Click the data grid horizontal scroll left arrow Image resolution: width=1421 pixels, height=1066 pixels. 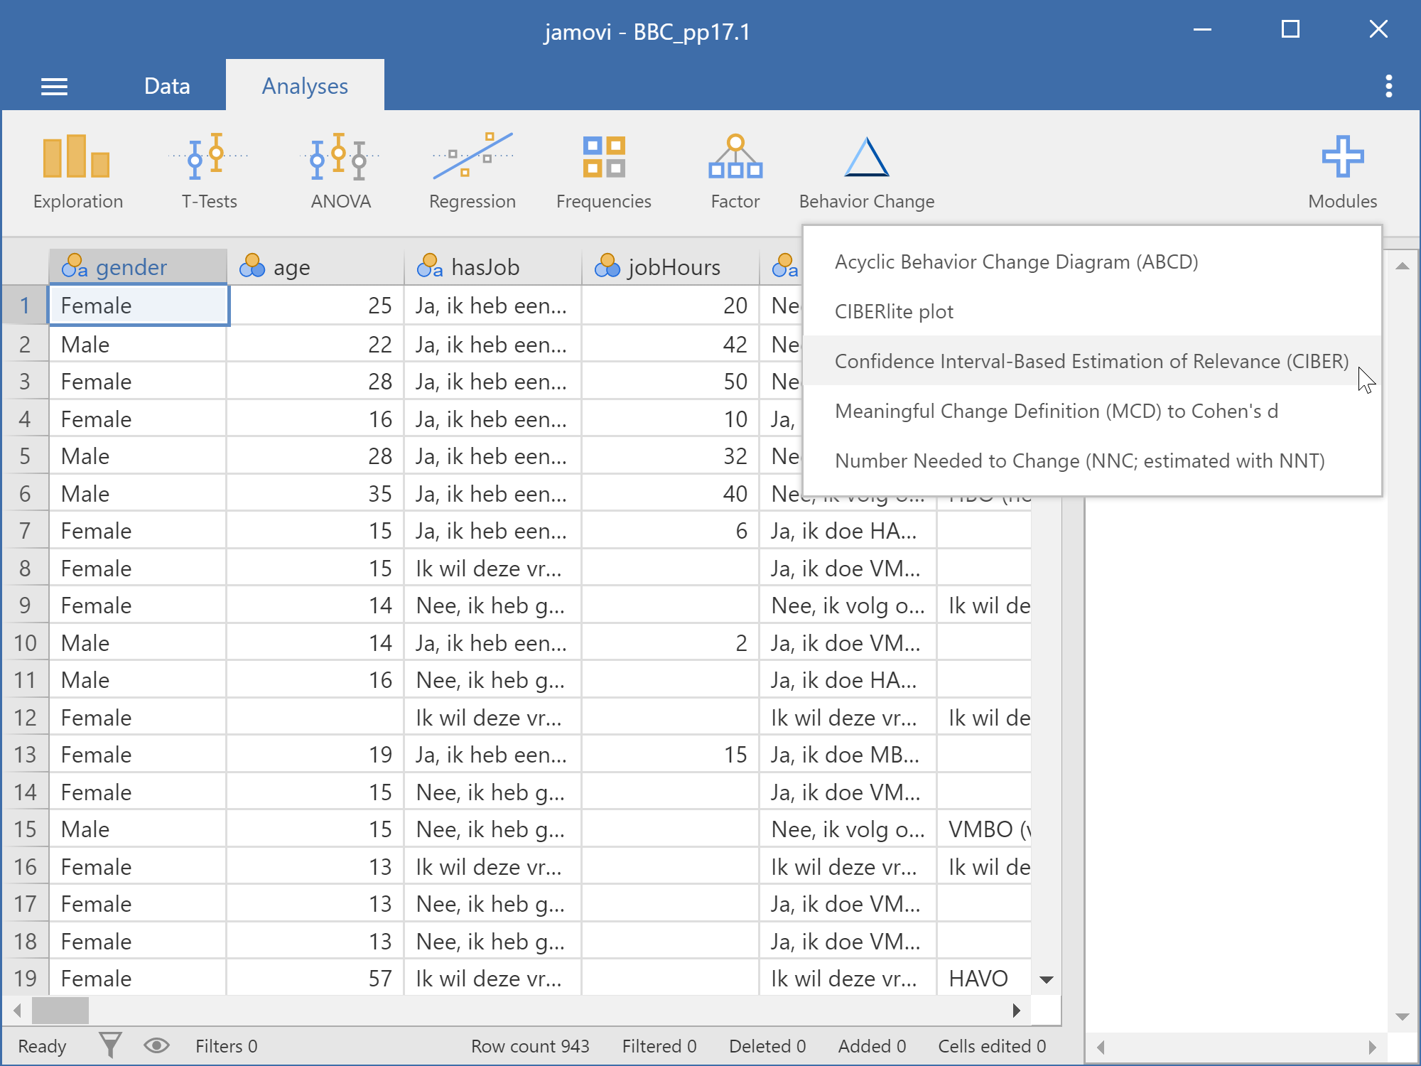coord(17,1010)
